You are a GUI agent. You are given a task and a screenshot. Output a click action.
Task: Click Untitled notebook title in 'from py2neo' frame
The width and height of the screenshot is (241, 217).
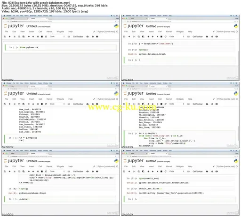(32, 26)
